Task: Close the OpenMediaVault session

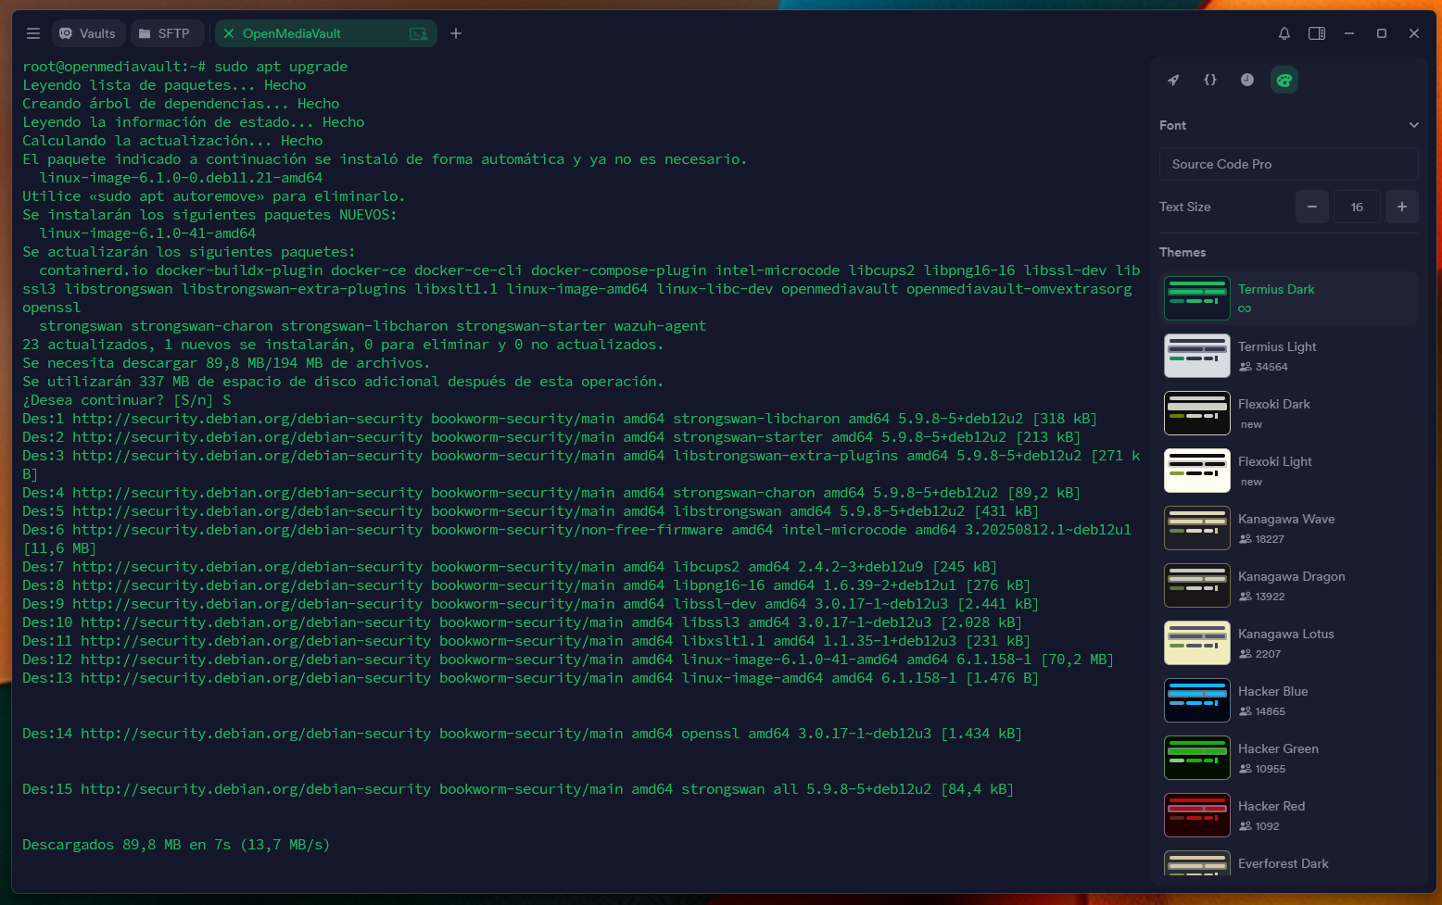Action: click(229, 32)
